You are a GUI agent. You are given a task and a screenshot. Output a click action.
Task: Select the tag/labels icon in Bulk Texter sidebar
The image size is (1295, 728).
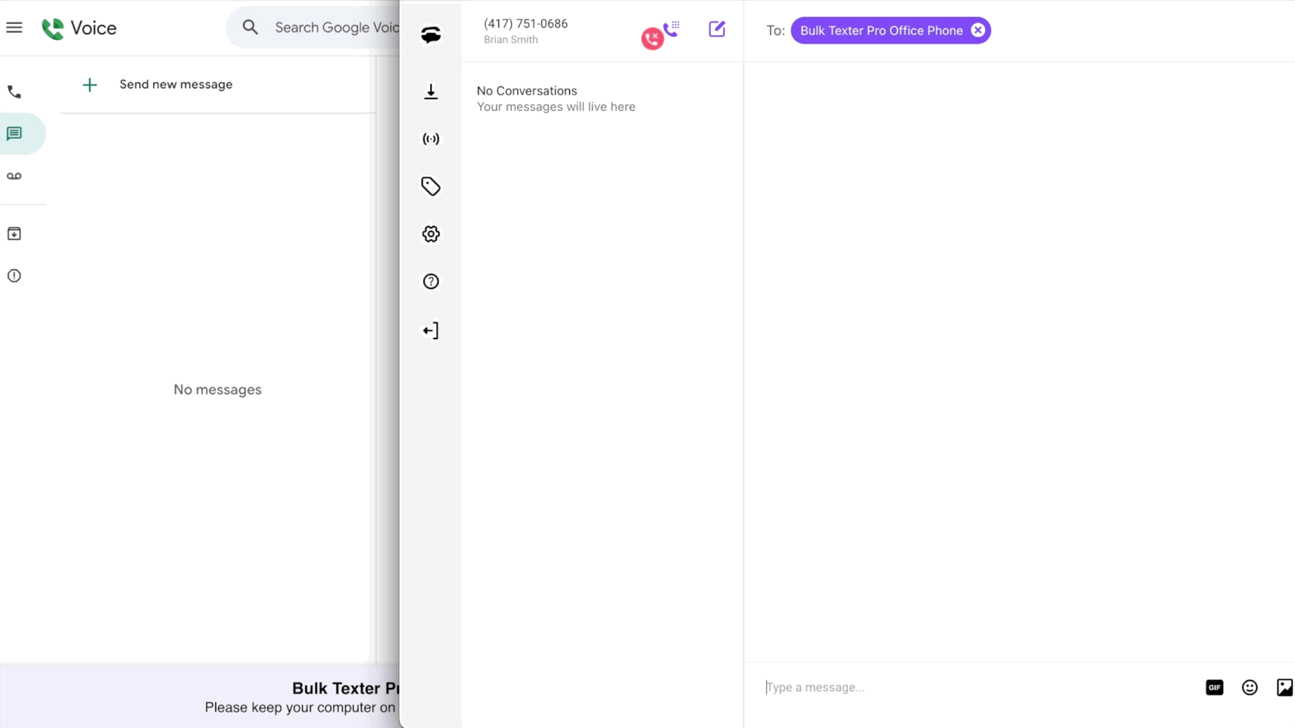[430, 186]
